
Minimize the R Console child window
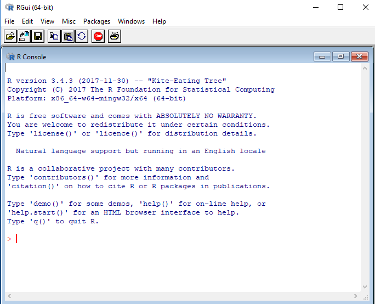(322, 57)
